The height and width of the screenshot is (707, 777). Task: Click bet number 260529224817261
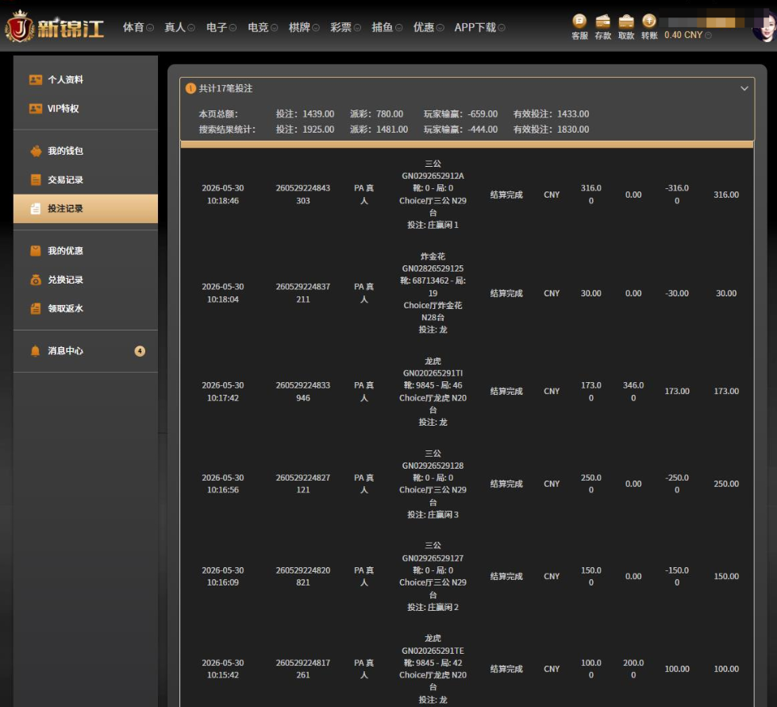[302, 669]
